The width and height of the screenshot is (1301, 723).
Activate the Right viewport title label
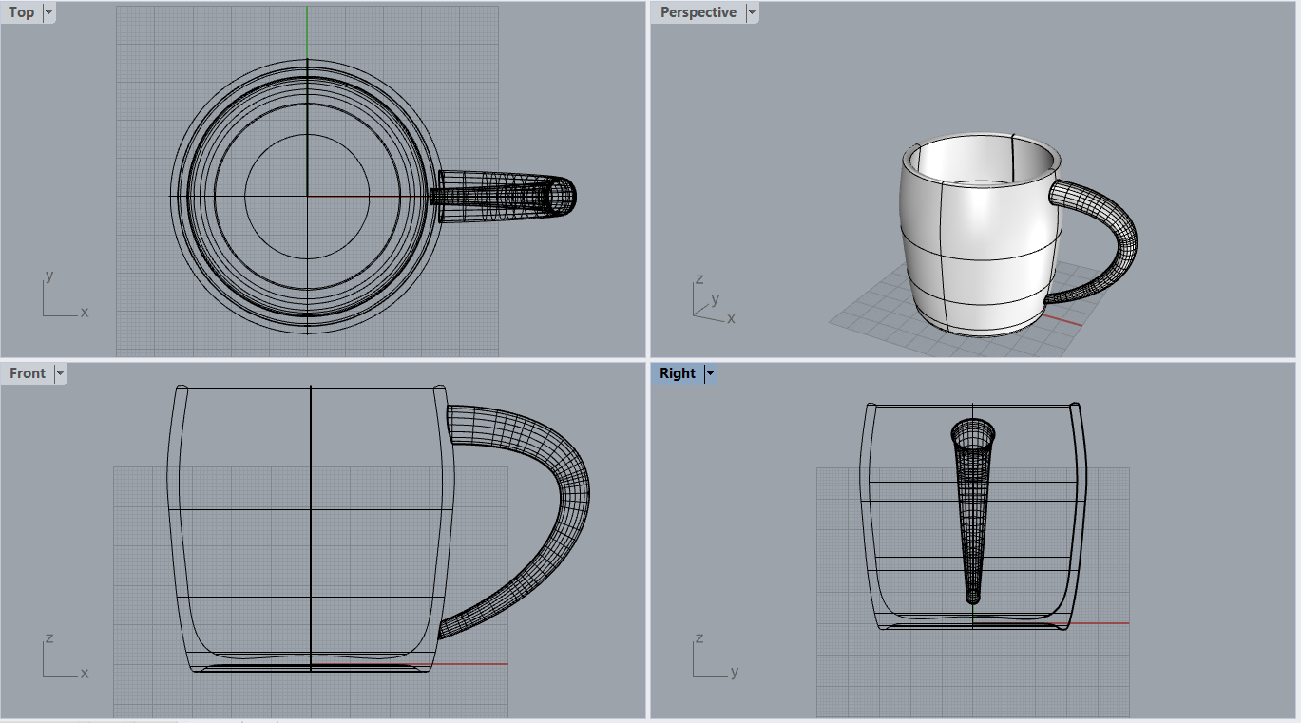click(x=678, y=373)
